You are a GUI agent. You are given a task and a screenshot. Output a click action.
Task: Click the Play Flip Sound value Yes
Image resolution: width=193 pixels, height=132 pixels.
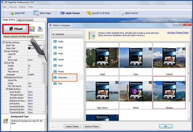29,86
